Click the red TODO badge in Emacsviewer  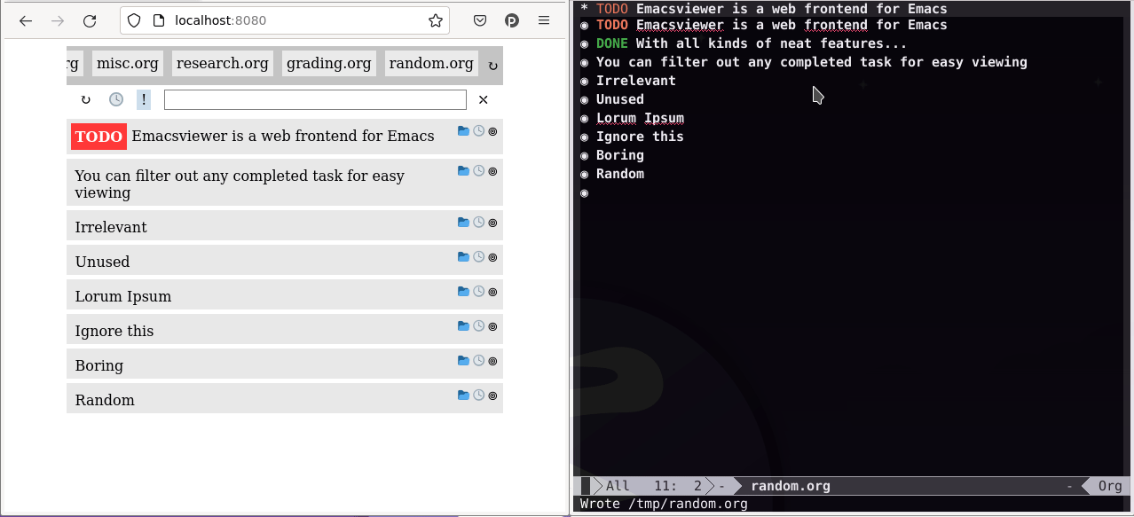point(99,137)
